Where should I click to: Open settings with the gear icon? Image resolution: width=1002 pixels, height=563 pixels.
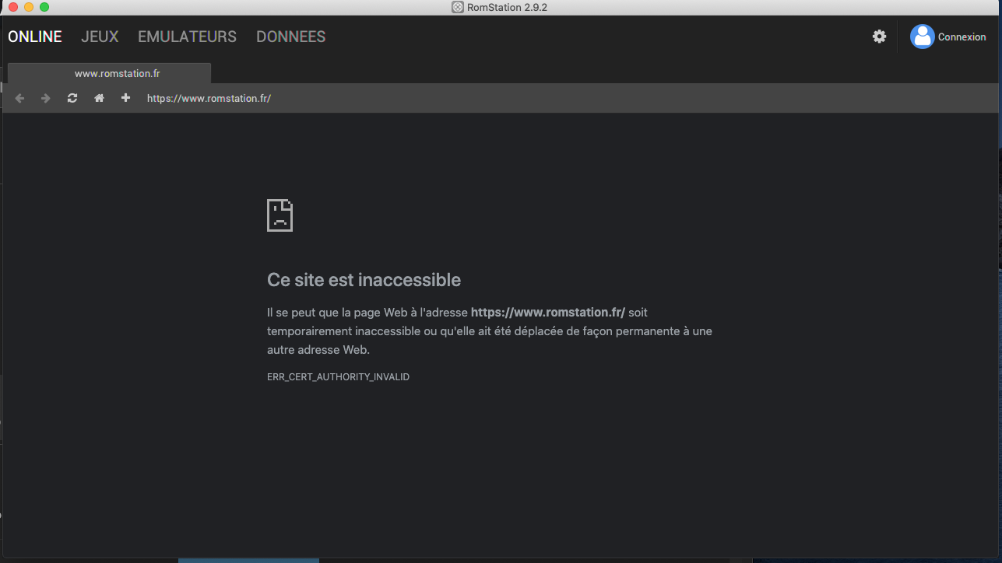tap(879, 37)
